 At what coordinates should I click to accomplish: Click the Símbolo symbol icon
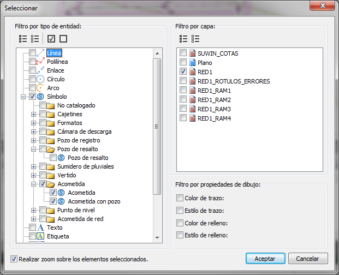pyautogui.click(x=40, y=97)
